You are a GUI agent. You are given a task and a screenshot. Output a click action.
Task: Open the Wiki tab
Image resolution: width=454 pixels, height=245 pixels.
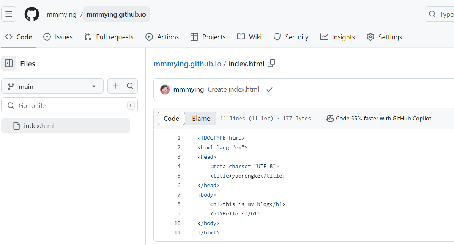tap(249, 37)
